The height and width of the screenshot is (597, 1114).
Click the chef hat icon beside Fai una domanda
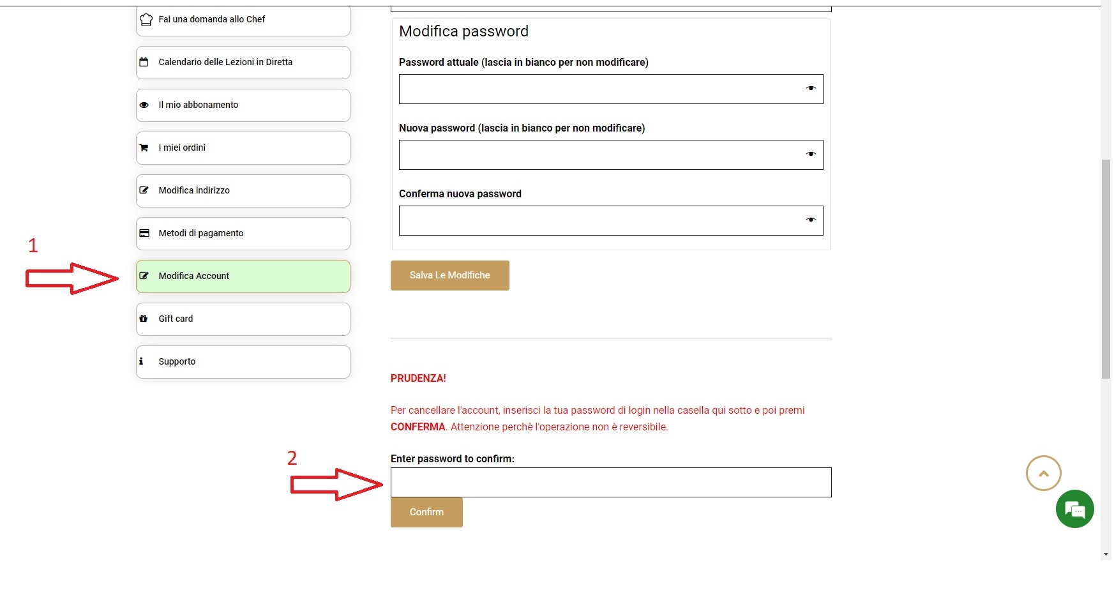pos(146,20)
